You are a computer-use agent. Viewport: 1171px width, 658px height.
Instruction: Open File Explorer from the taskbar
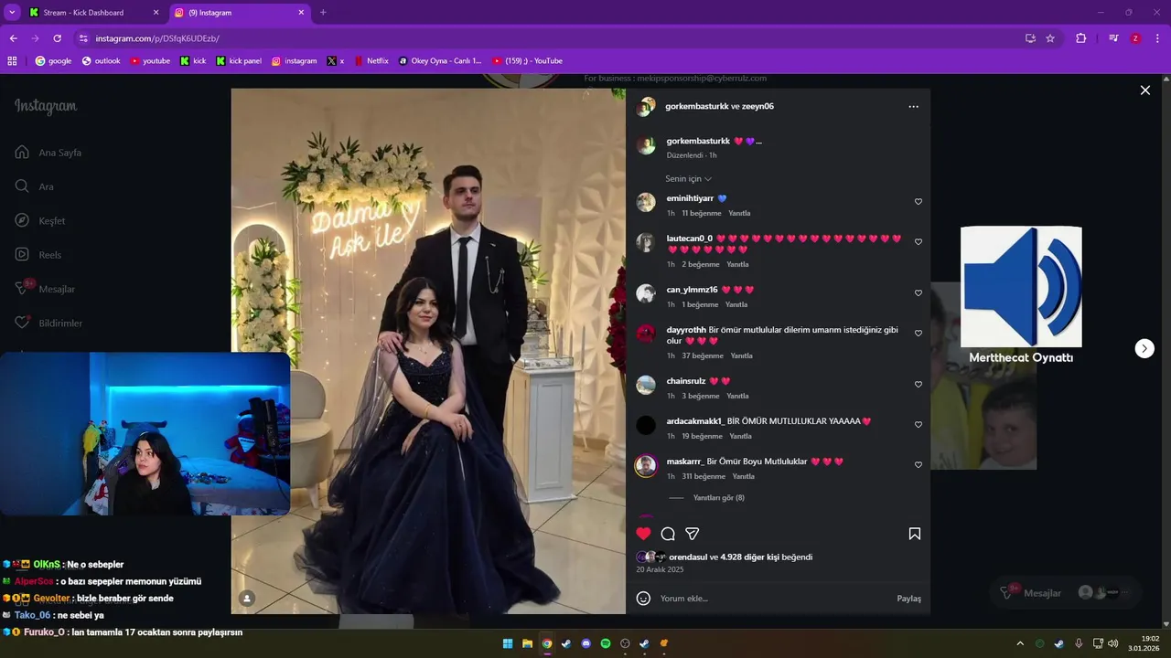coord(528,643)
